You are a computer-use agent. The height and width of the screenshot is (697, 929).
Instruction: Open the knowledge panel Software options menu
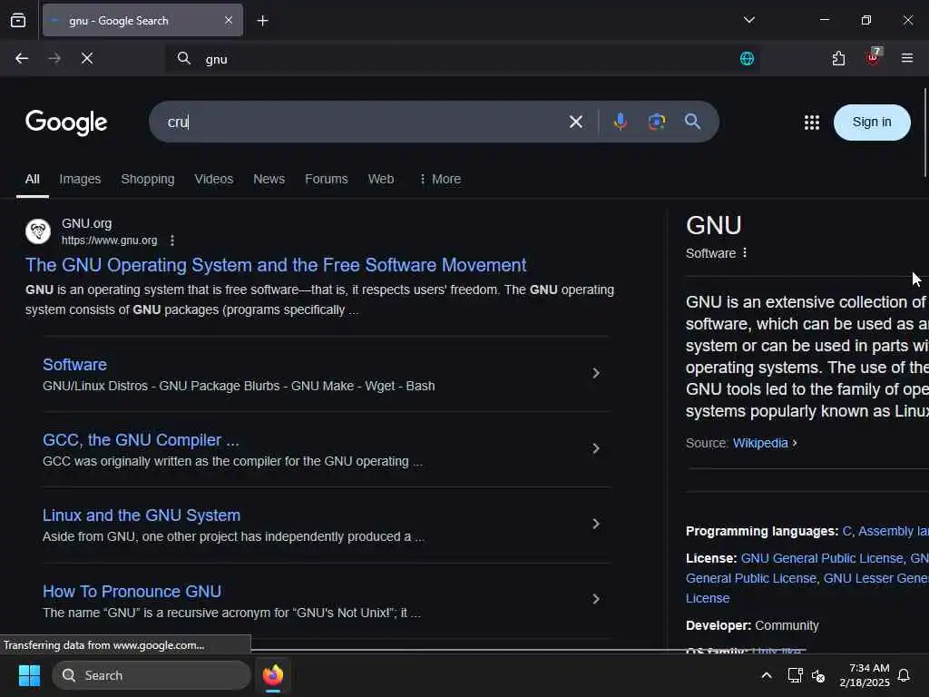click(x=745, y=253)
